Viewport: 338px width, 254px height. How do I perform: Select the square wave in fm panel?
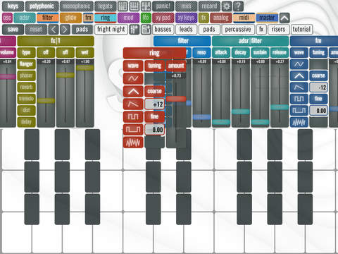coord(299,99)
